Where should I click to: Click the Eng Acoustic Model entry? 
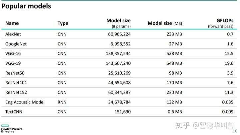point(25,102)
